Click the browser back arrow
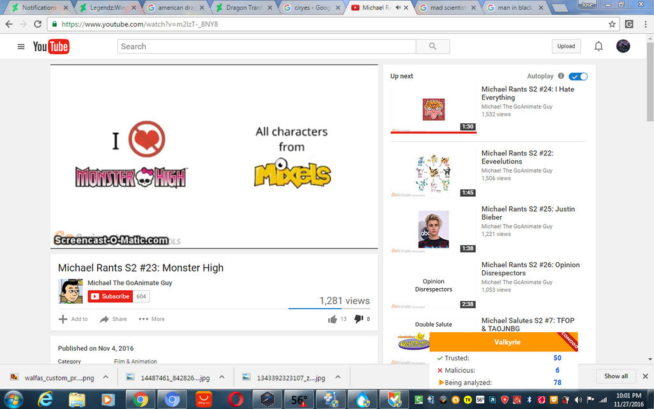Screen dimensions: 654x409 click(9, 24)
